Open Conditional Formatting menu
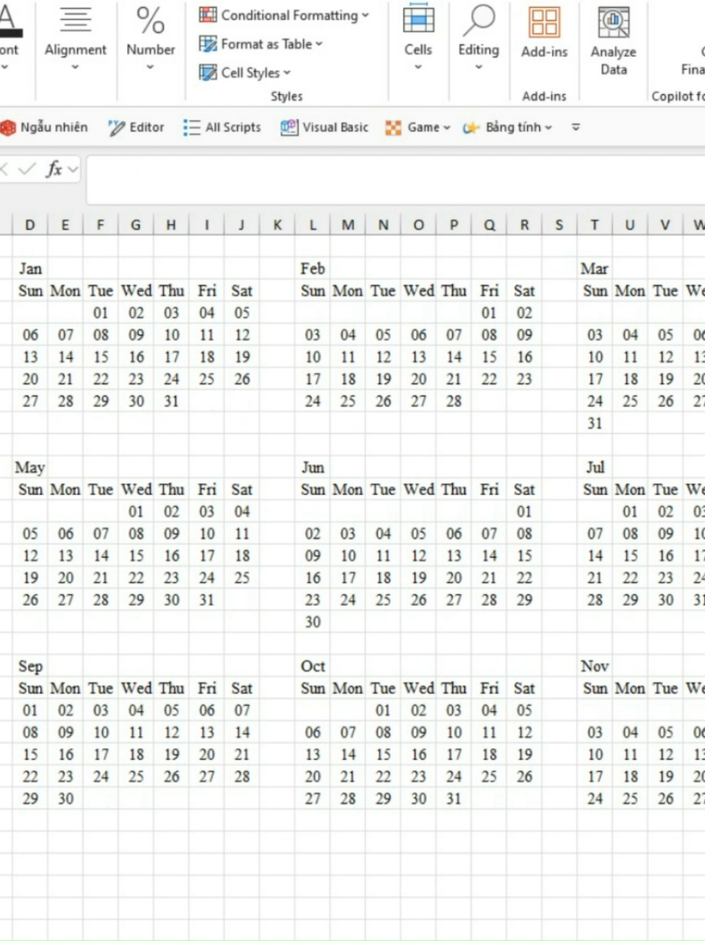The height and width of the screenshot is (941, 705). click(284, 16)
